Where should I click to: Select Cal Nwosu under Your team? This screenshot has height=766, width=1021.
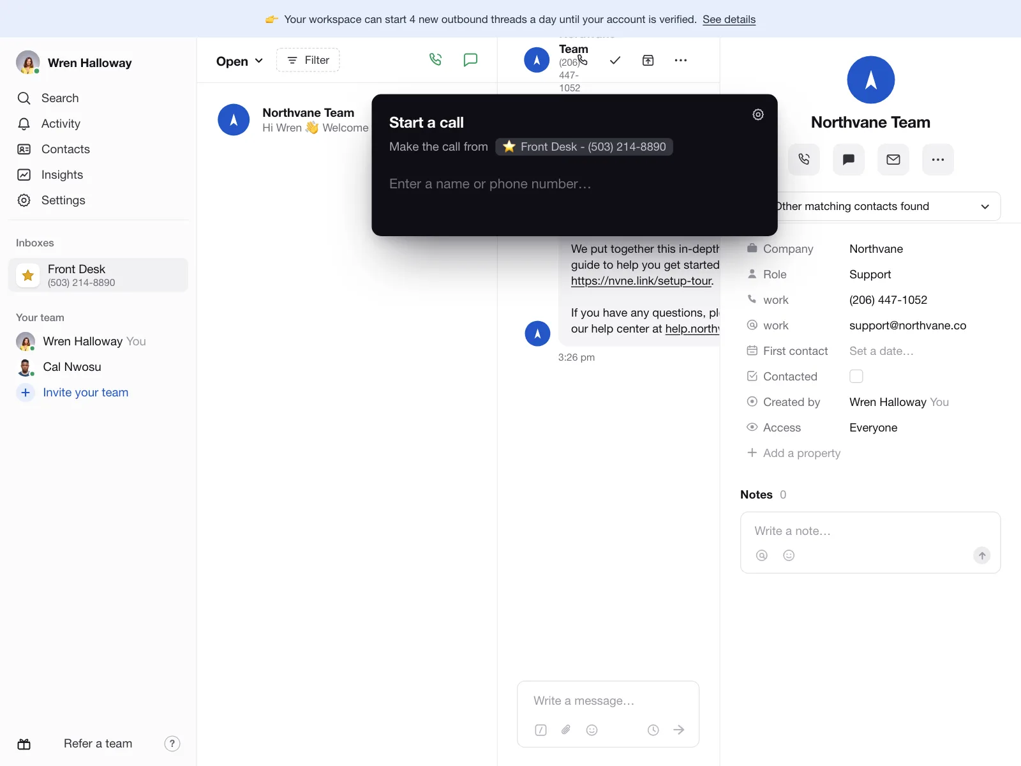click(72, 367)
